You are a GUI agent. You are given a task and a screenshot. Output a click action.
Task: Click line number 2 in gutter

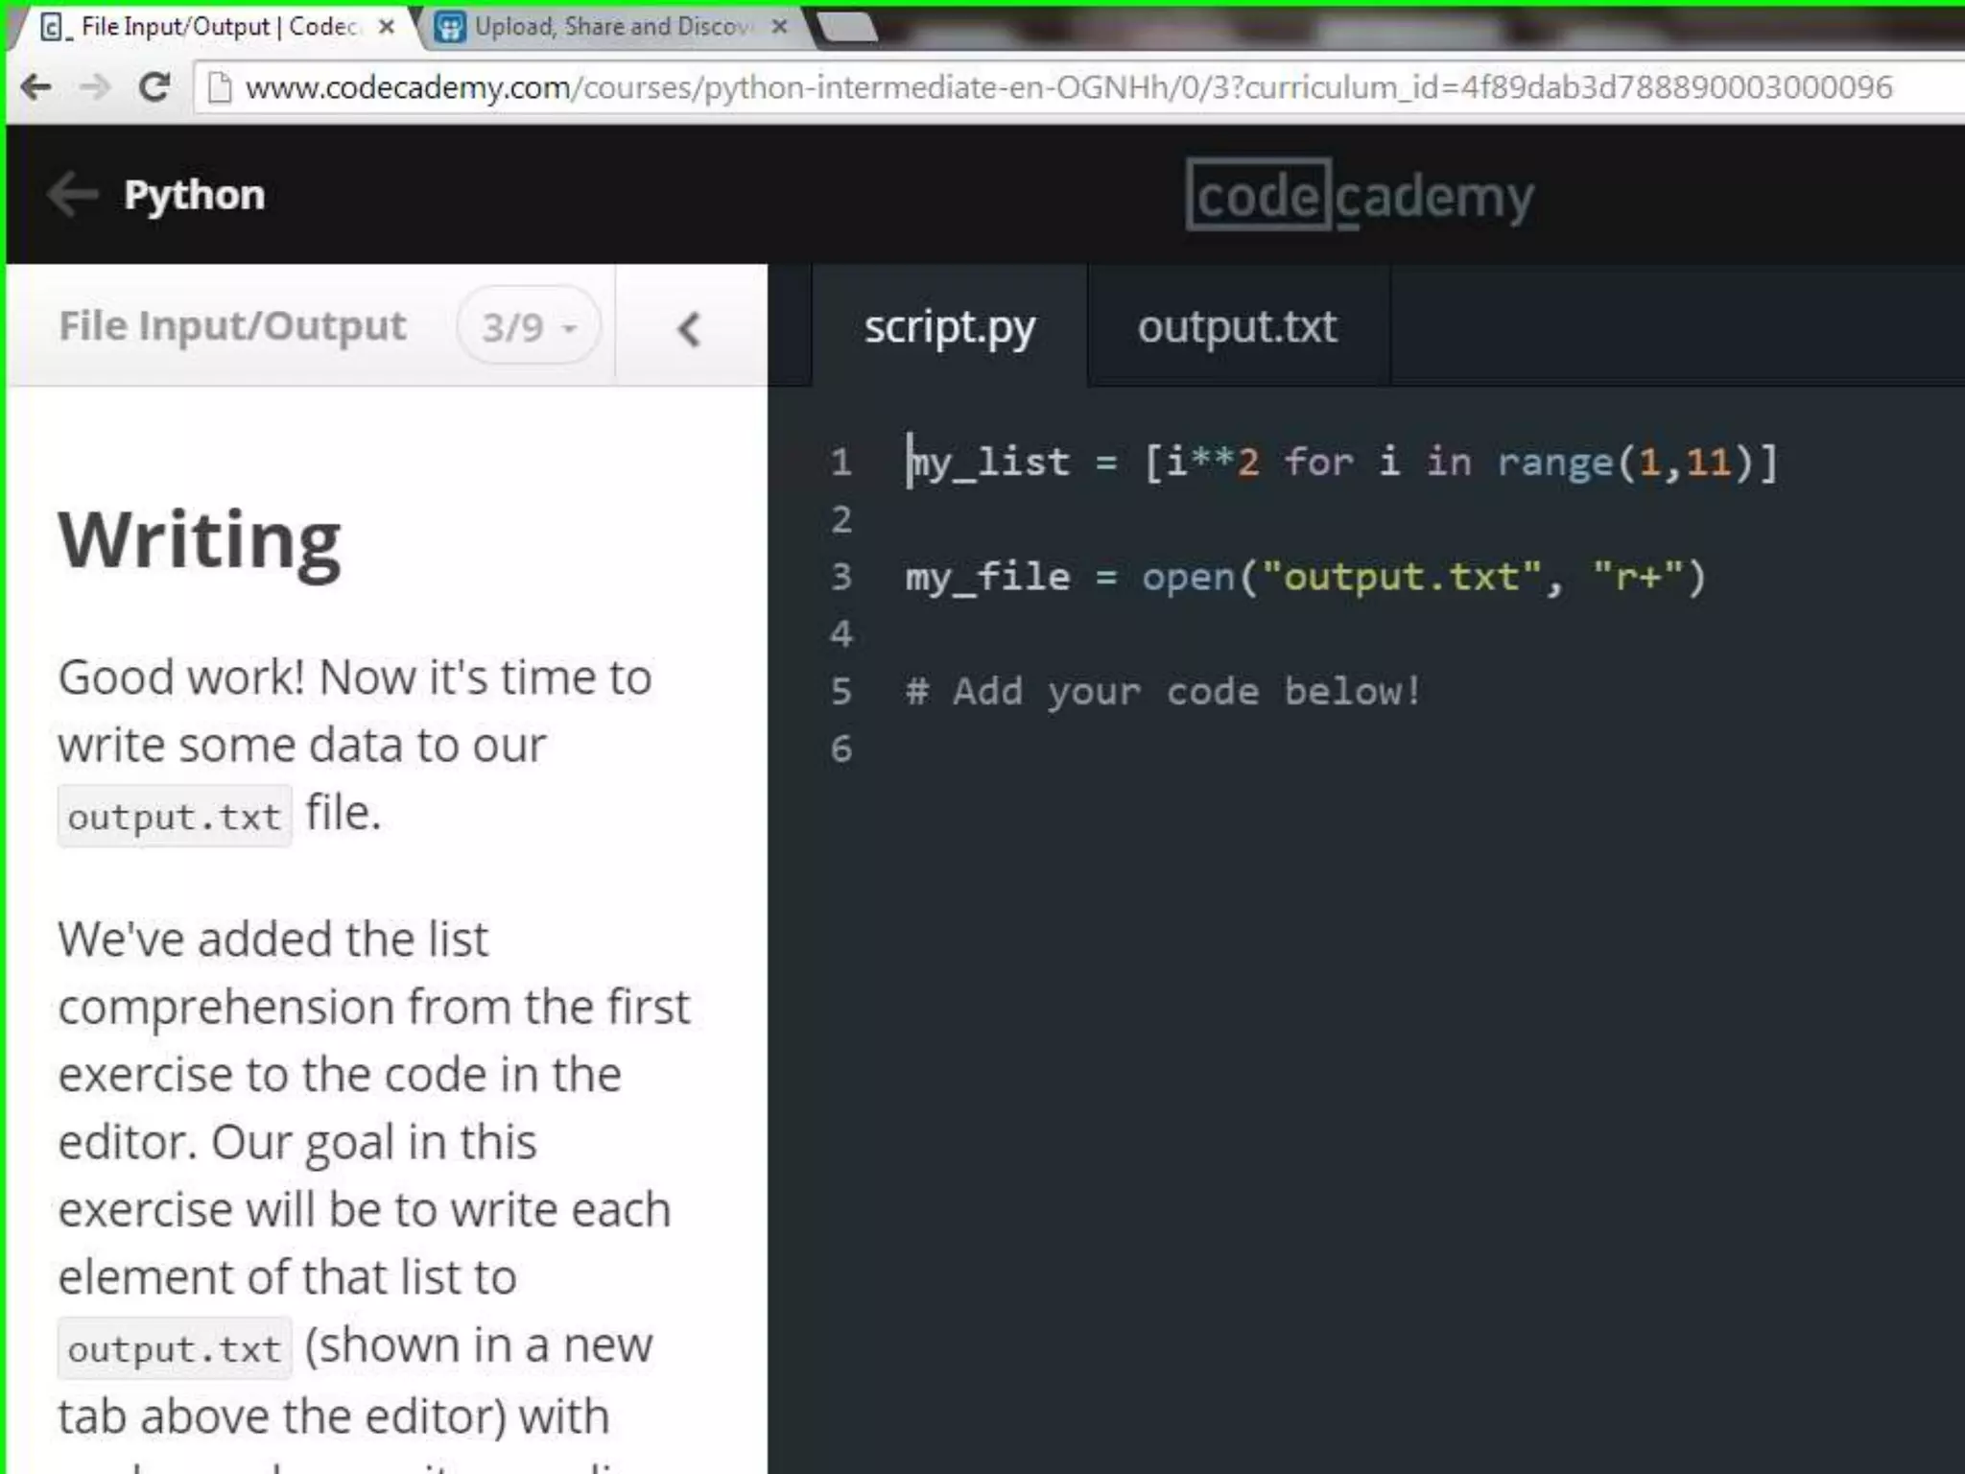[x=841, y=519]
